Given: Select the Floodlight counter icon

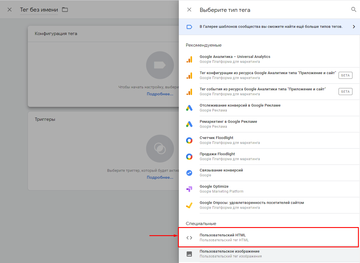Looking at the screenshot, I should (189, 140).
